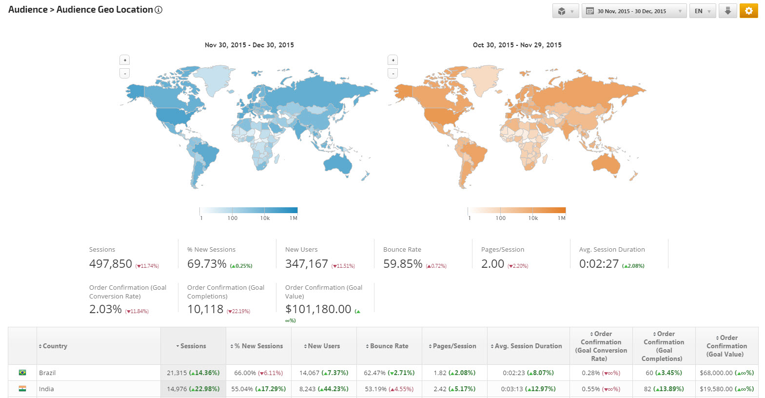Zoom in on the orange Oct-Nov map
Image resolution: width=765 pixels, height=398 pixels.
[x=393, y=60]
